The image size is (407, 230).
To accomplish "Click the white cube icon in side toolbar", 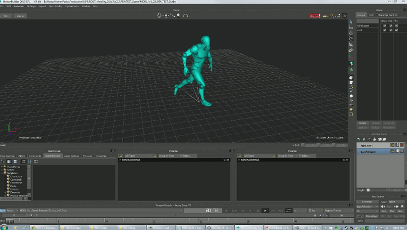I will click(x=351, y=77).
